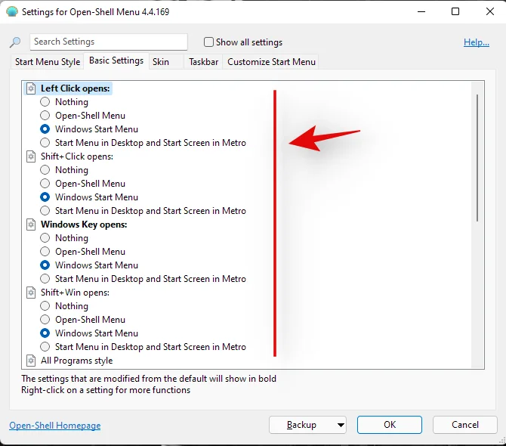This screenshot has width=506, height=446.
Task: Select the All Programs style setting
Action: 76,361
